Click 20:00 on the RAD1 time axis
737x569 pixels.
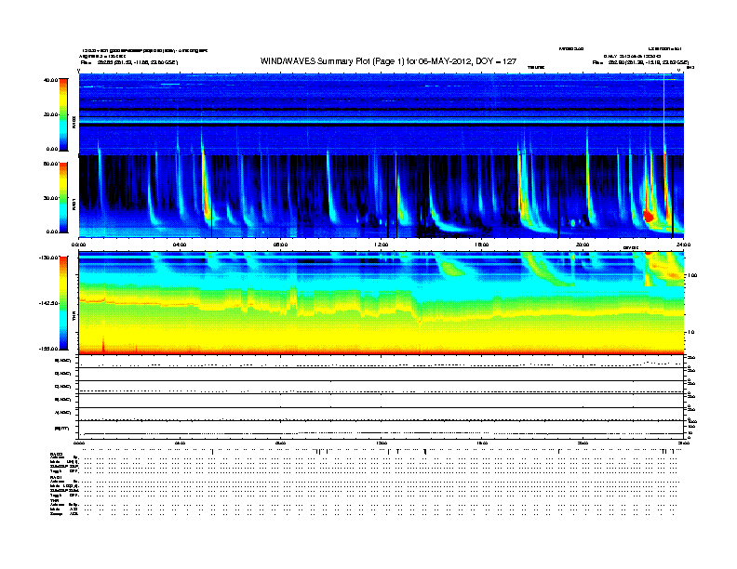tap(583, 245)
